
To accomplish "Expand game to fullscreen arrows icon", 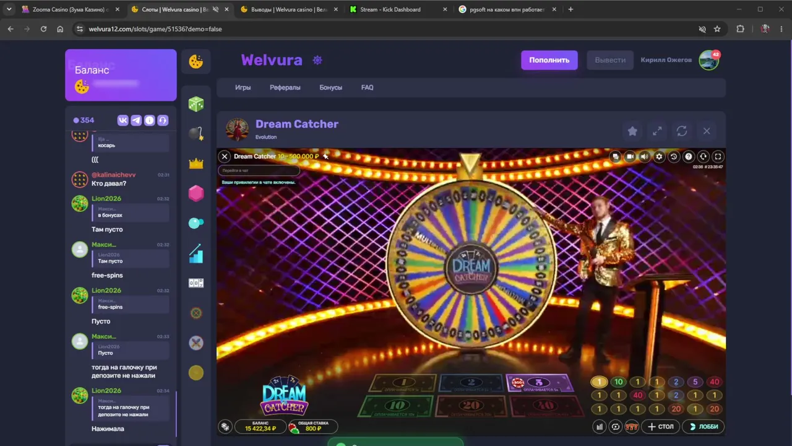I will [x=657, y=131].
